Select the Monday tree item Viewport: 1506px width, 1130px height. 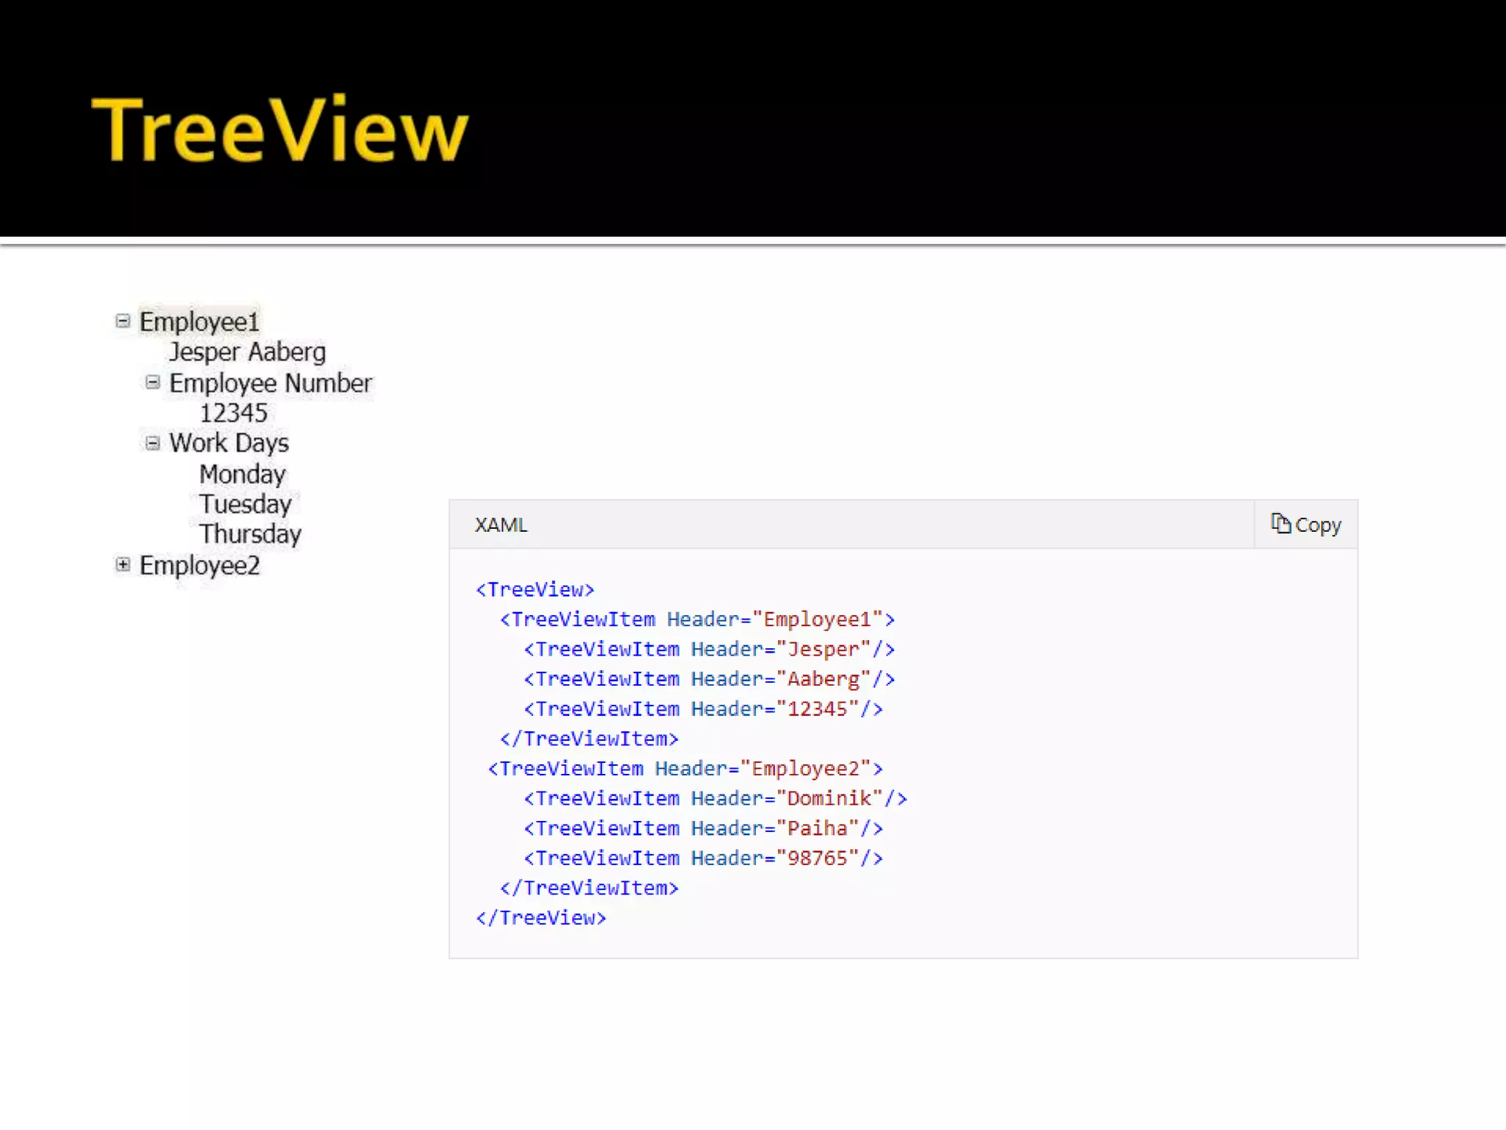tap(242, 474)
